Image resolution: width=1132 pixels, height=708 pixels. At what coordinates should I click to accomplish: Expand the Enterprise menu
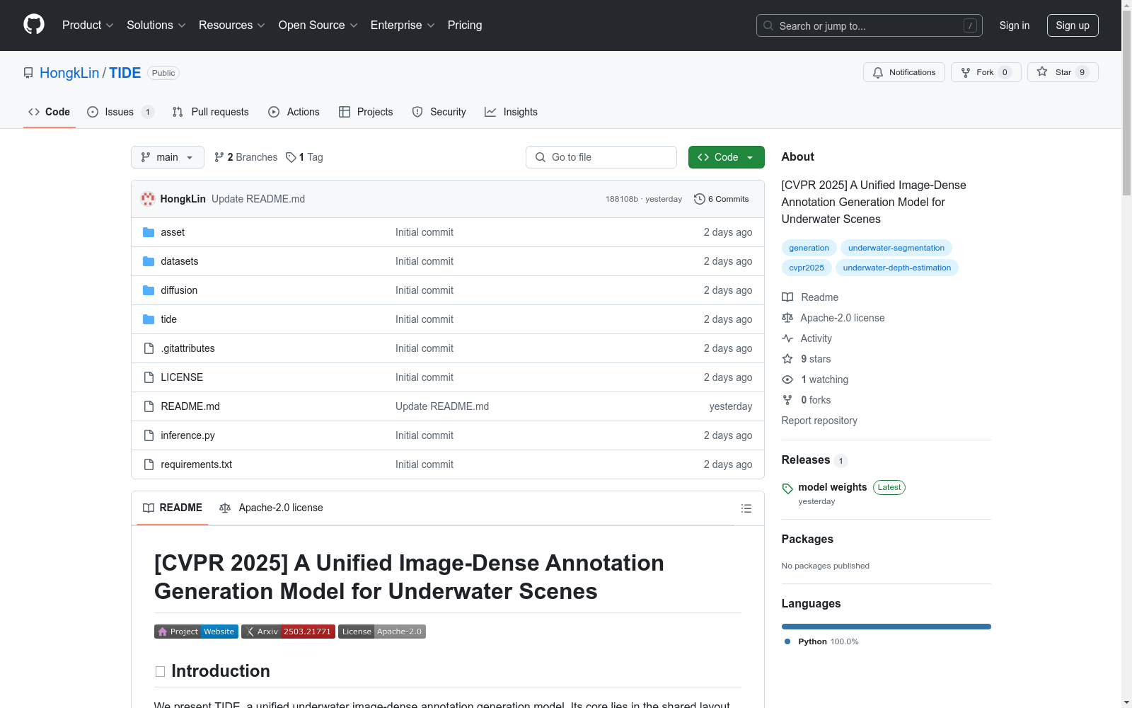[403, 25]
